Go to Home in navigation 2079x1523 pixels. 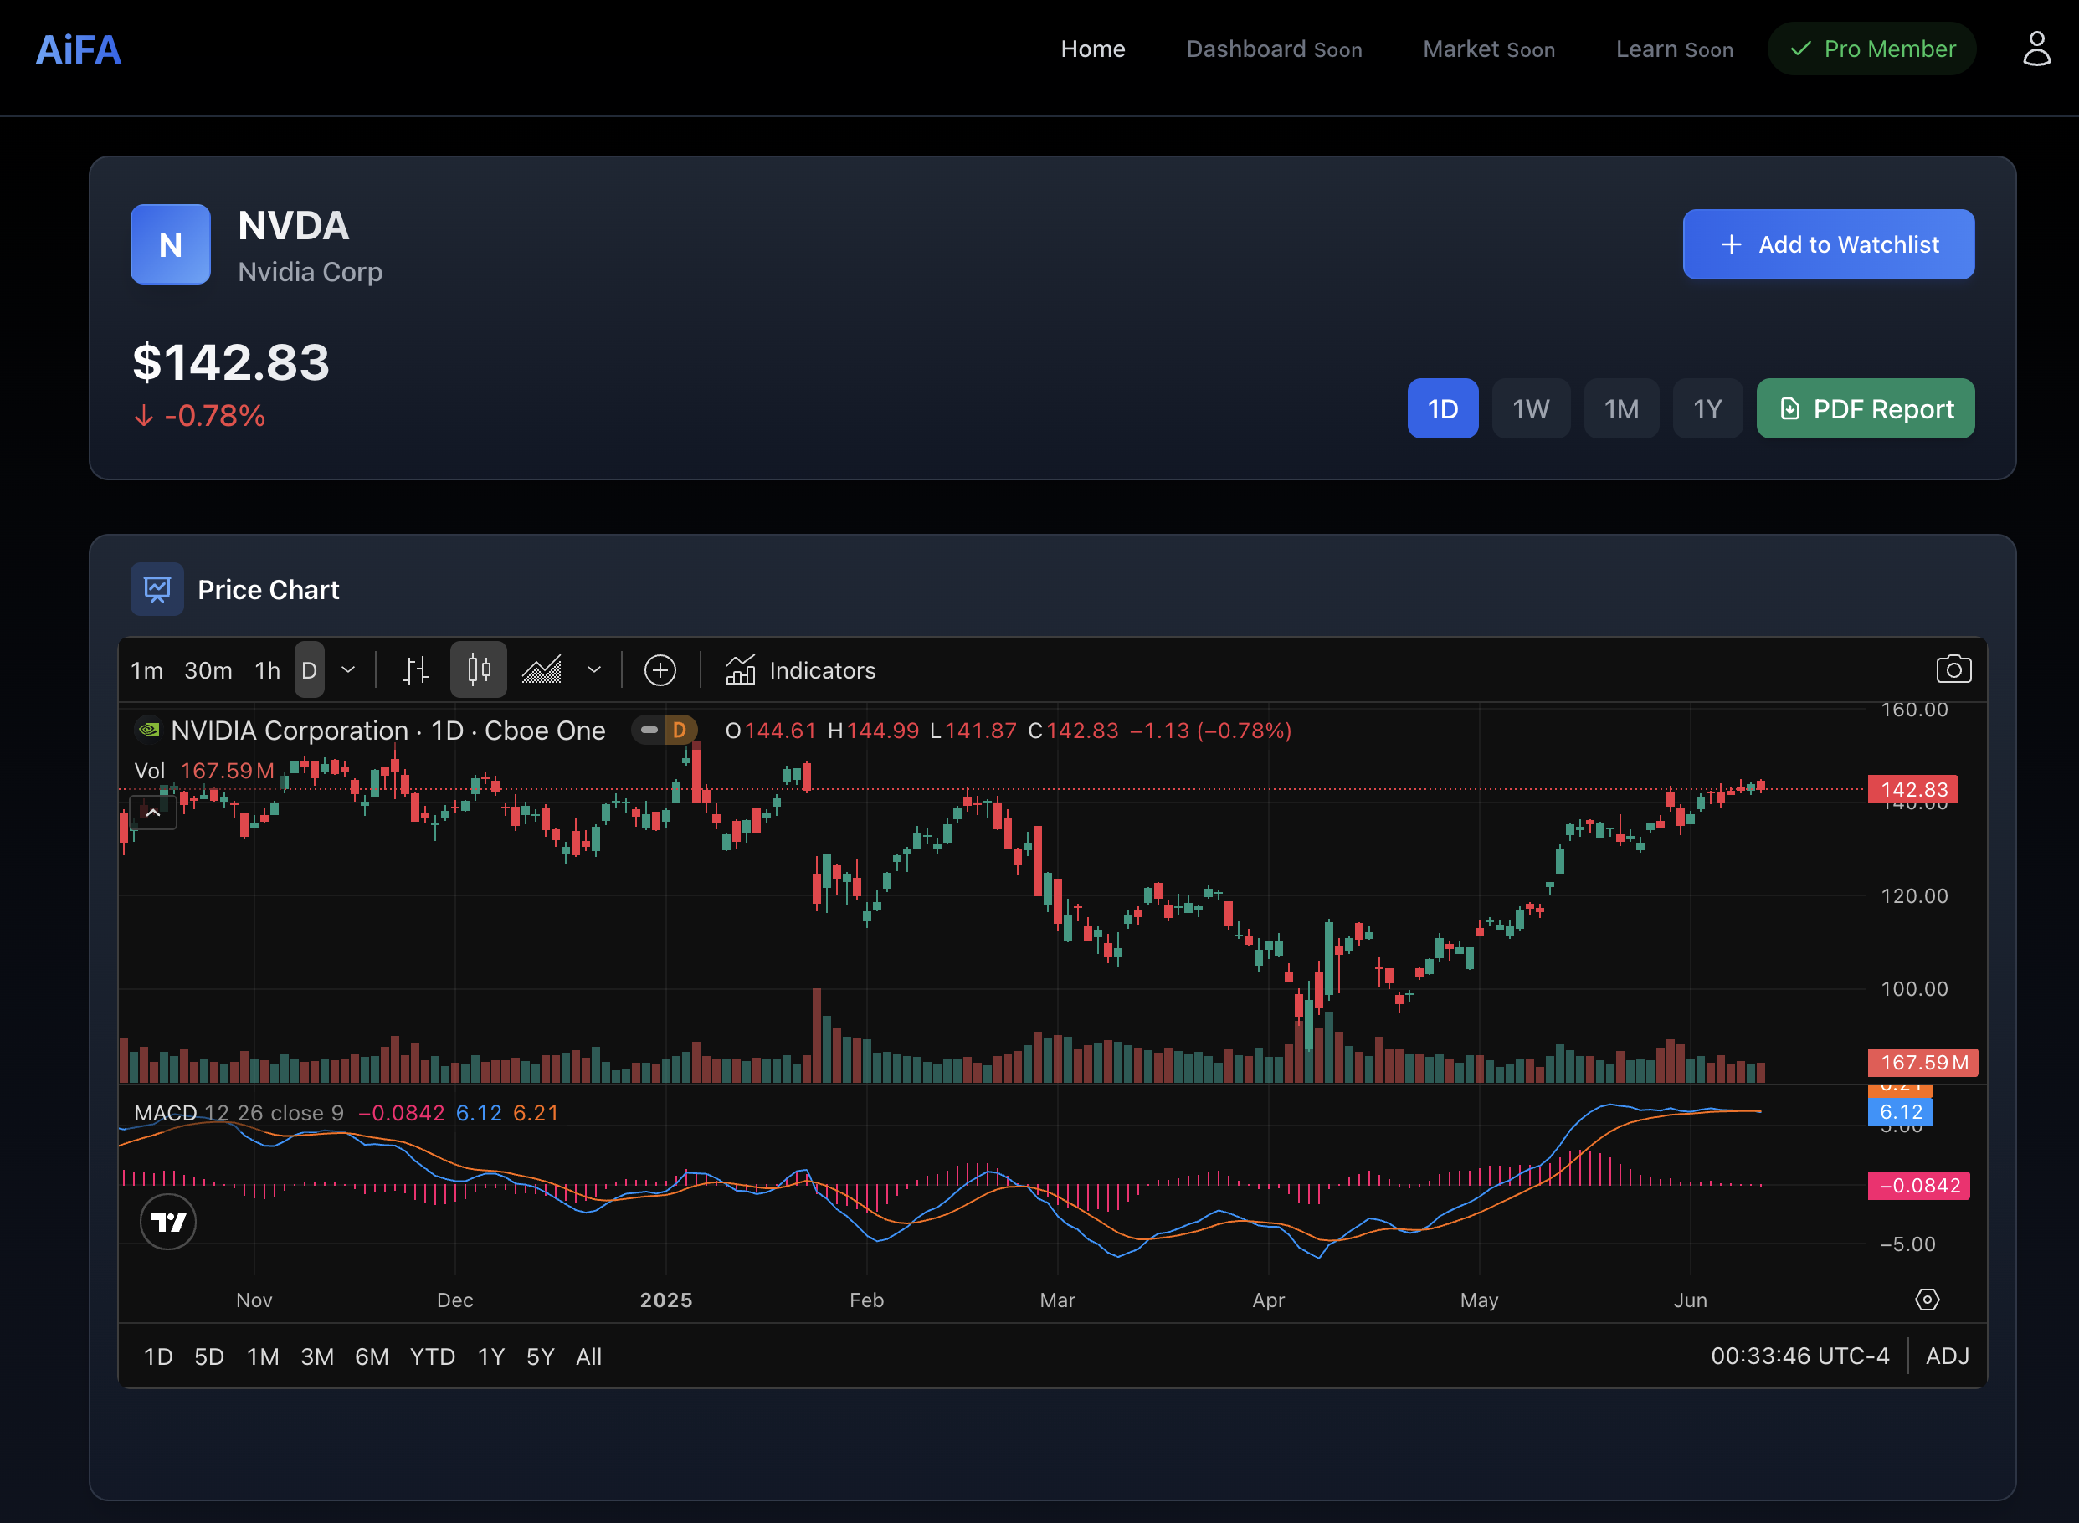[1092, 49]
